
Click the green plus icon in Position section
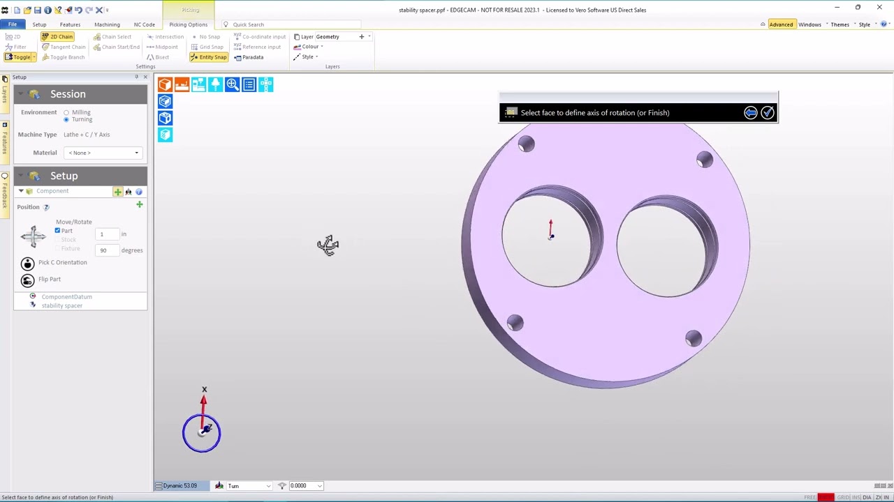(x=139, y=204)
